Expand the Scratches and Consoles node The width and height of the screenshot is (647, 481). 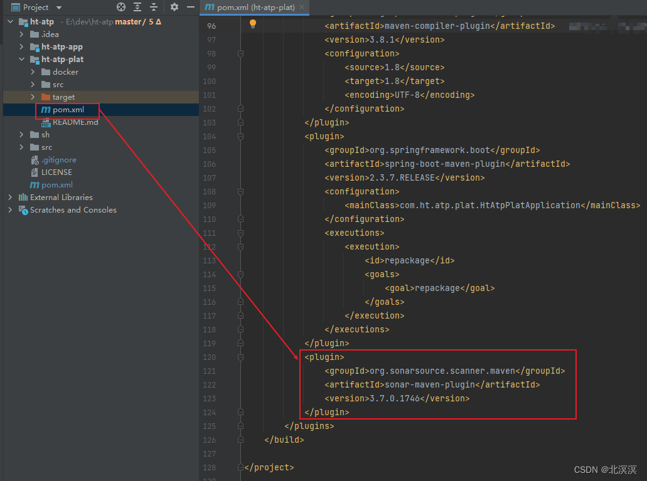9,209
